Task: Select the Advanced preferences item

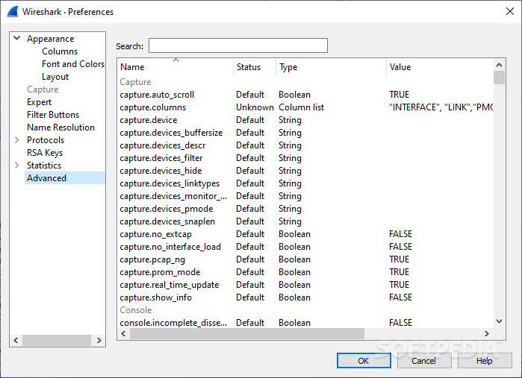Action: pyautogui.click(x=64, y=178)
